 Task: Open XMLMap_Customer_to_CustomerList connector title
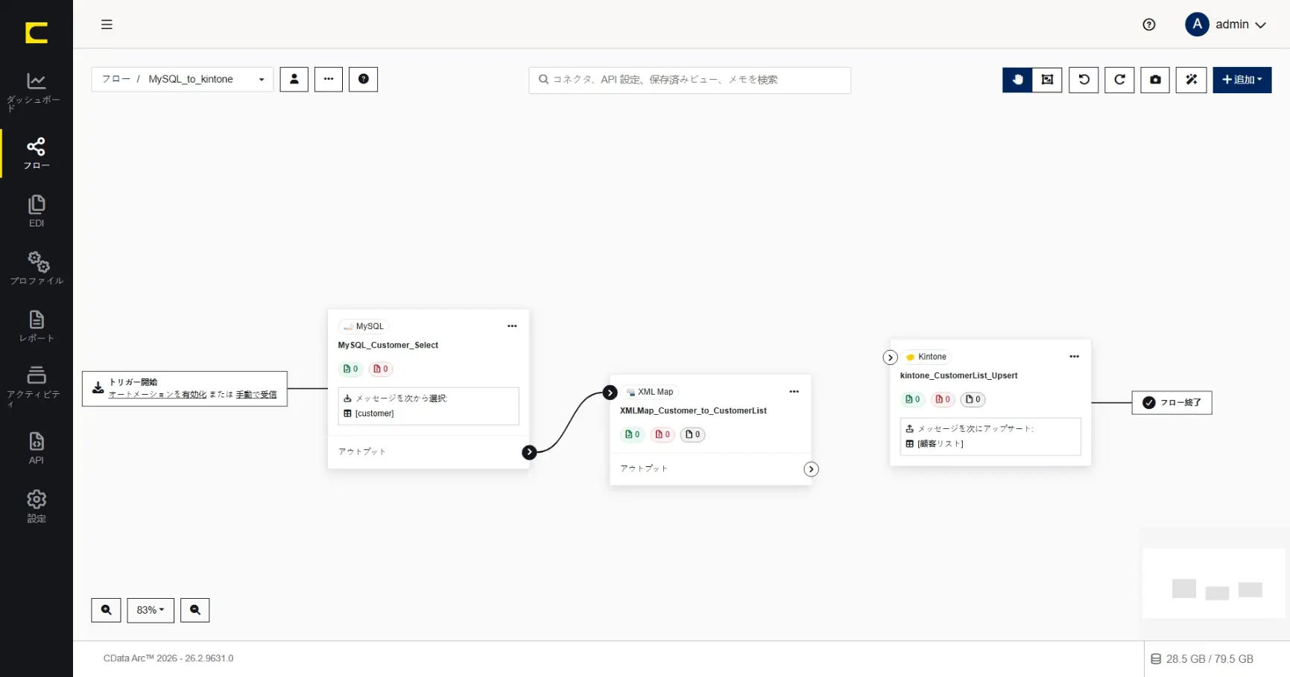(693, 411)
